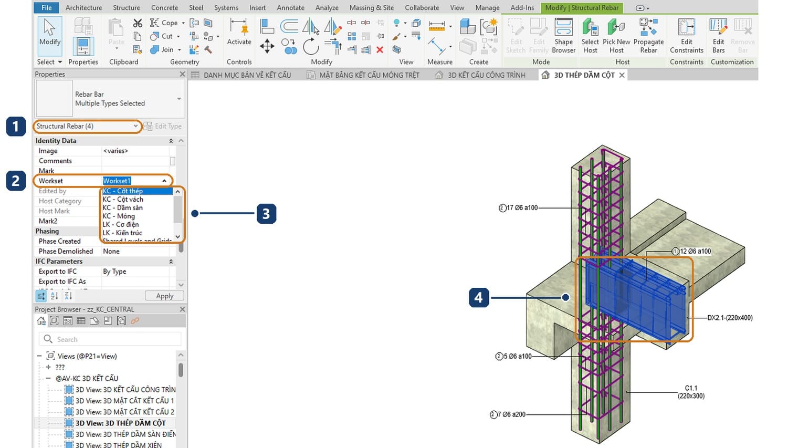Open the Cope tool dropdown arrow

coord(183,23)
